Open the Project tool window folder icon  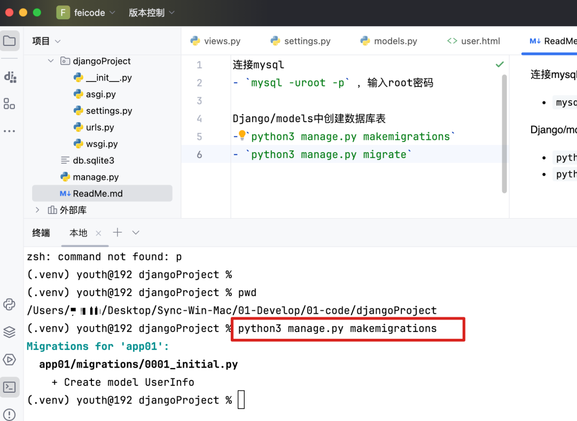10,40
